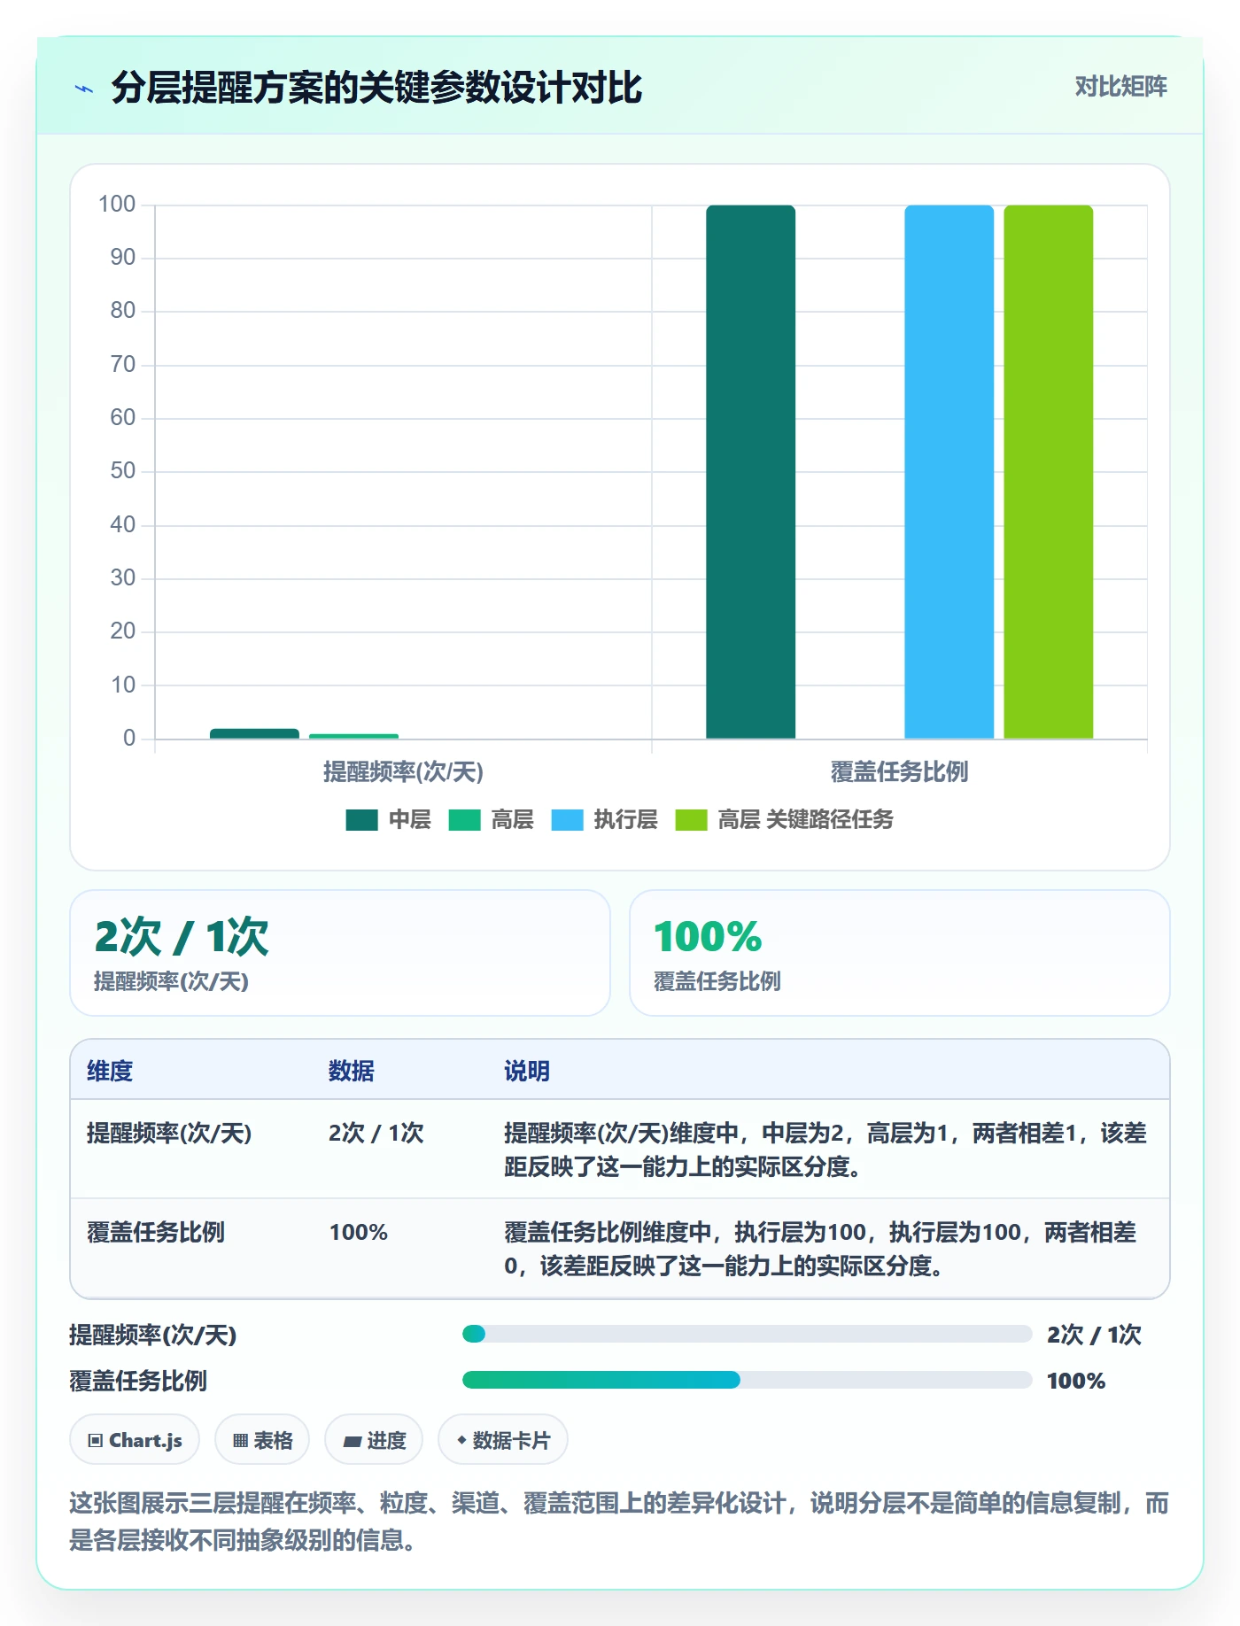Click the y-axis value 100

(117, 205)
